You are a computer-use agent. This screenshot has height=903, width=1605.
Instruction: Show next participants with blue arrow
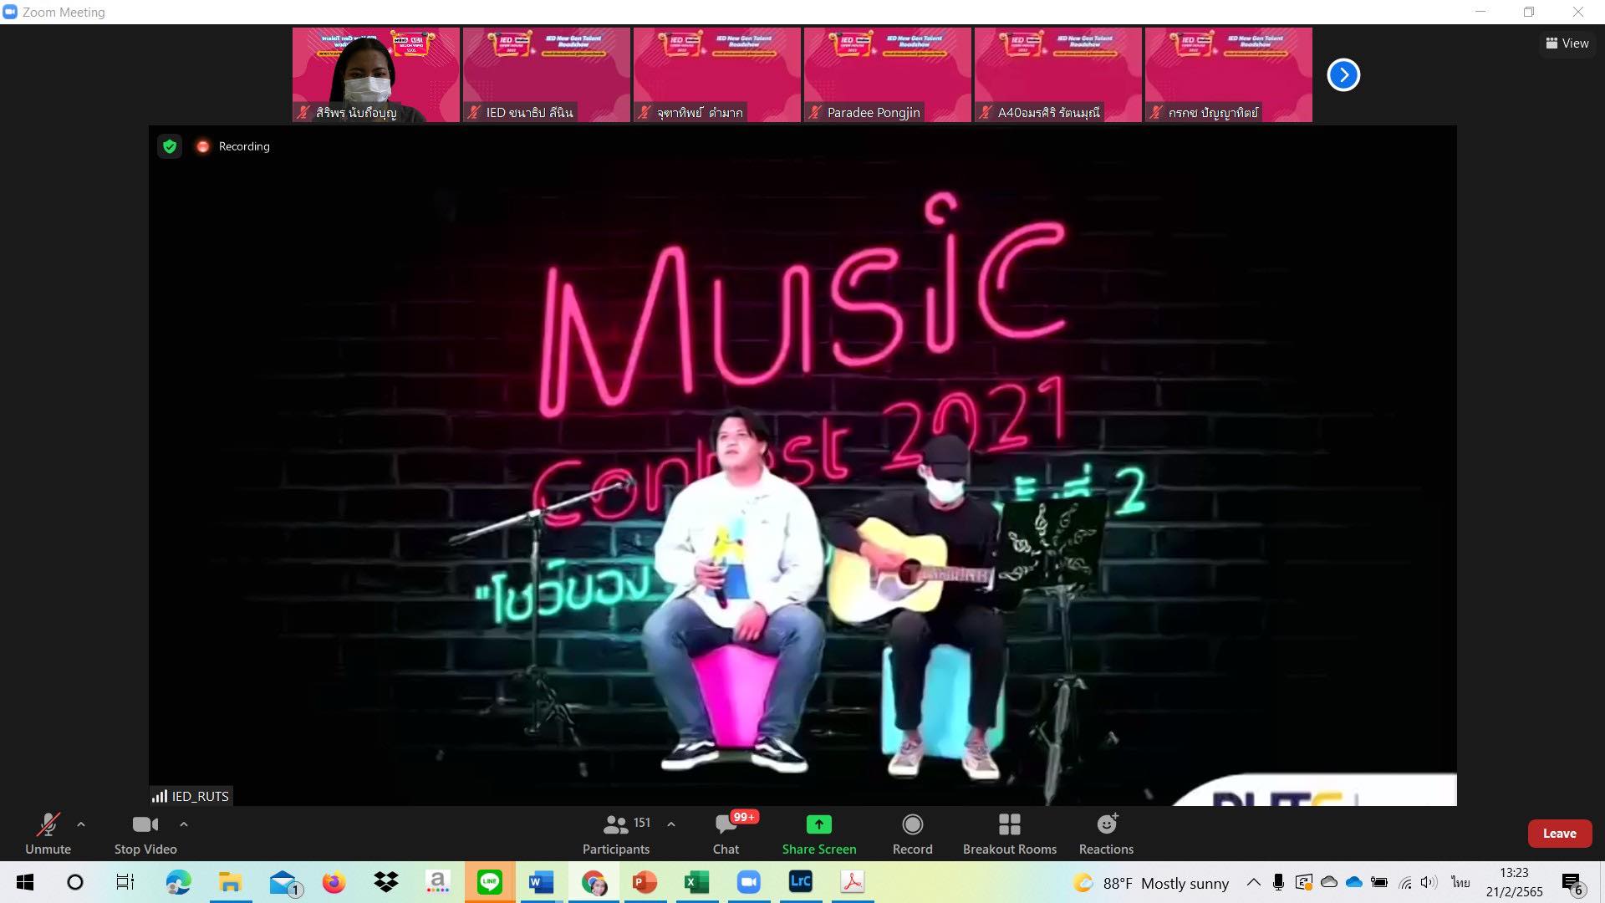pyautogui.click(x=1343, y=75)
